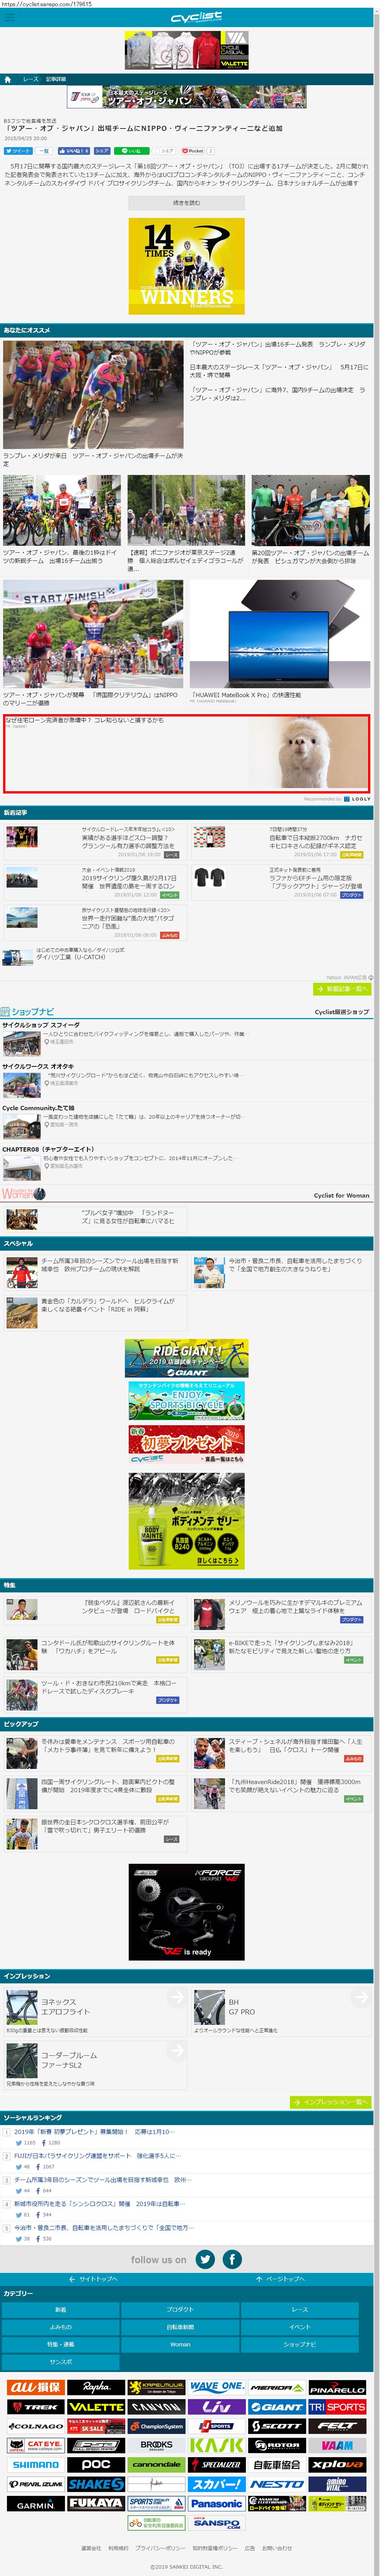Click the CANYON sponsor logo
This screenshot has width=380, height=2576.
(156, 2407)
